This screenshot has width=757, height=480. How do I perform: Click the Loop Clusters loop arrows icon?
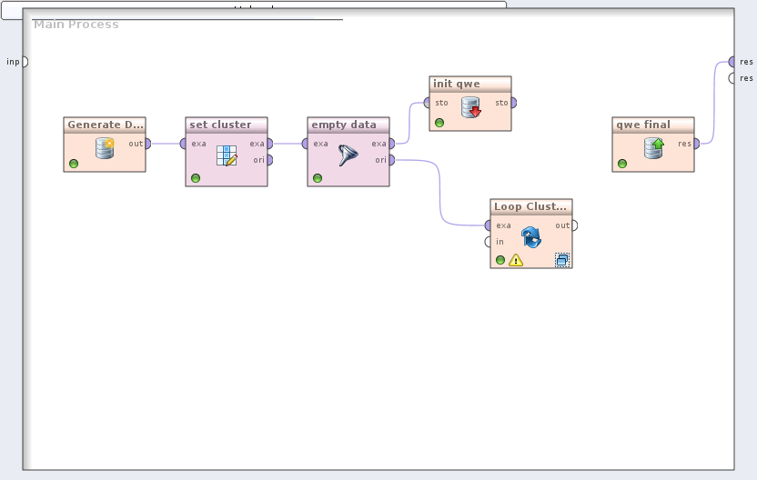531,237
